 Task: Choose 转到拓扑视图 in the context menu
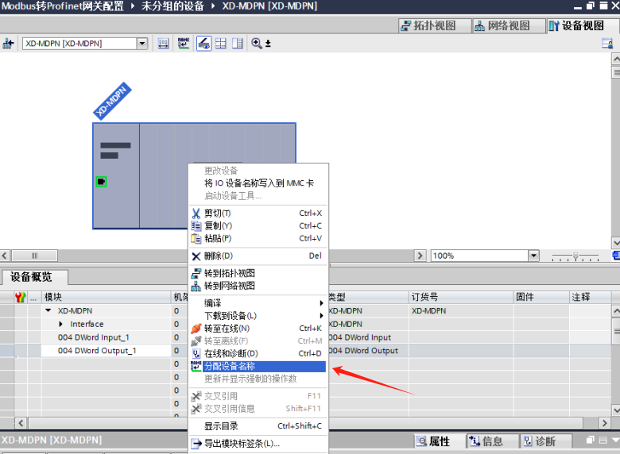coord(258,273)
